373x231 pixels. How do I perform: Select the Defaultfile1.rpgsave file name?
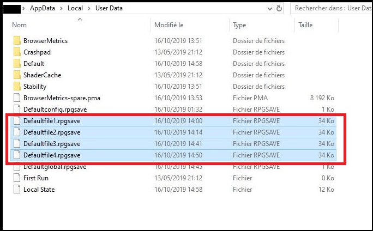(x=52, y=121)
